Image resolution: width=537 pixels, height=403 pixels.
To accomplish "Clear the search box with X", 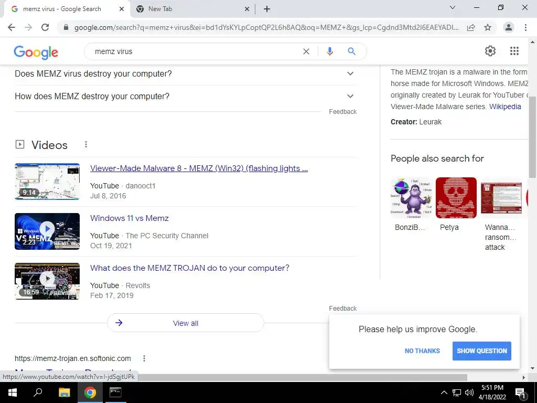I will [x=306, y=51].
